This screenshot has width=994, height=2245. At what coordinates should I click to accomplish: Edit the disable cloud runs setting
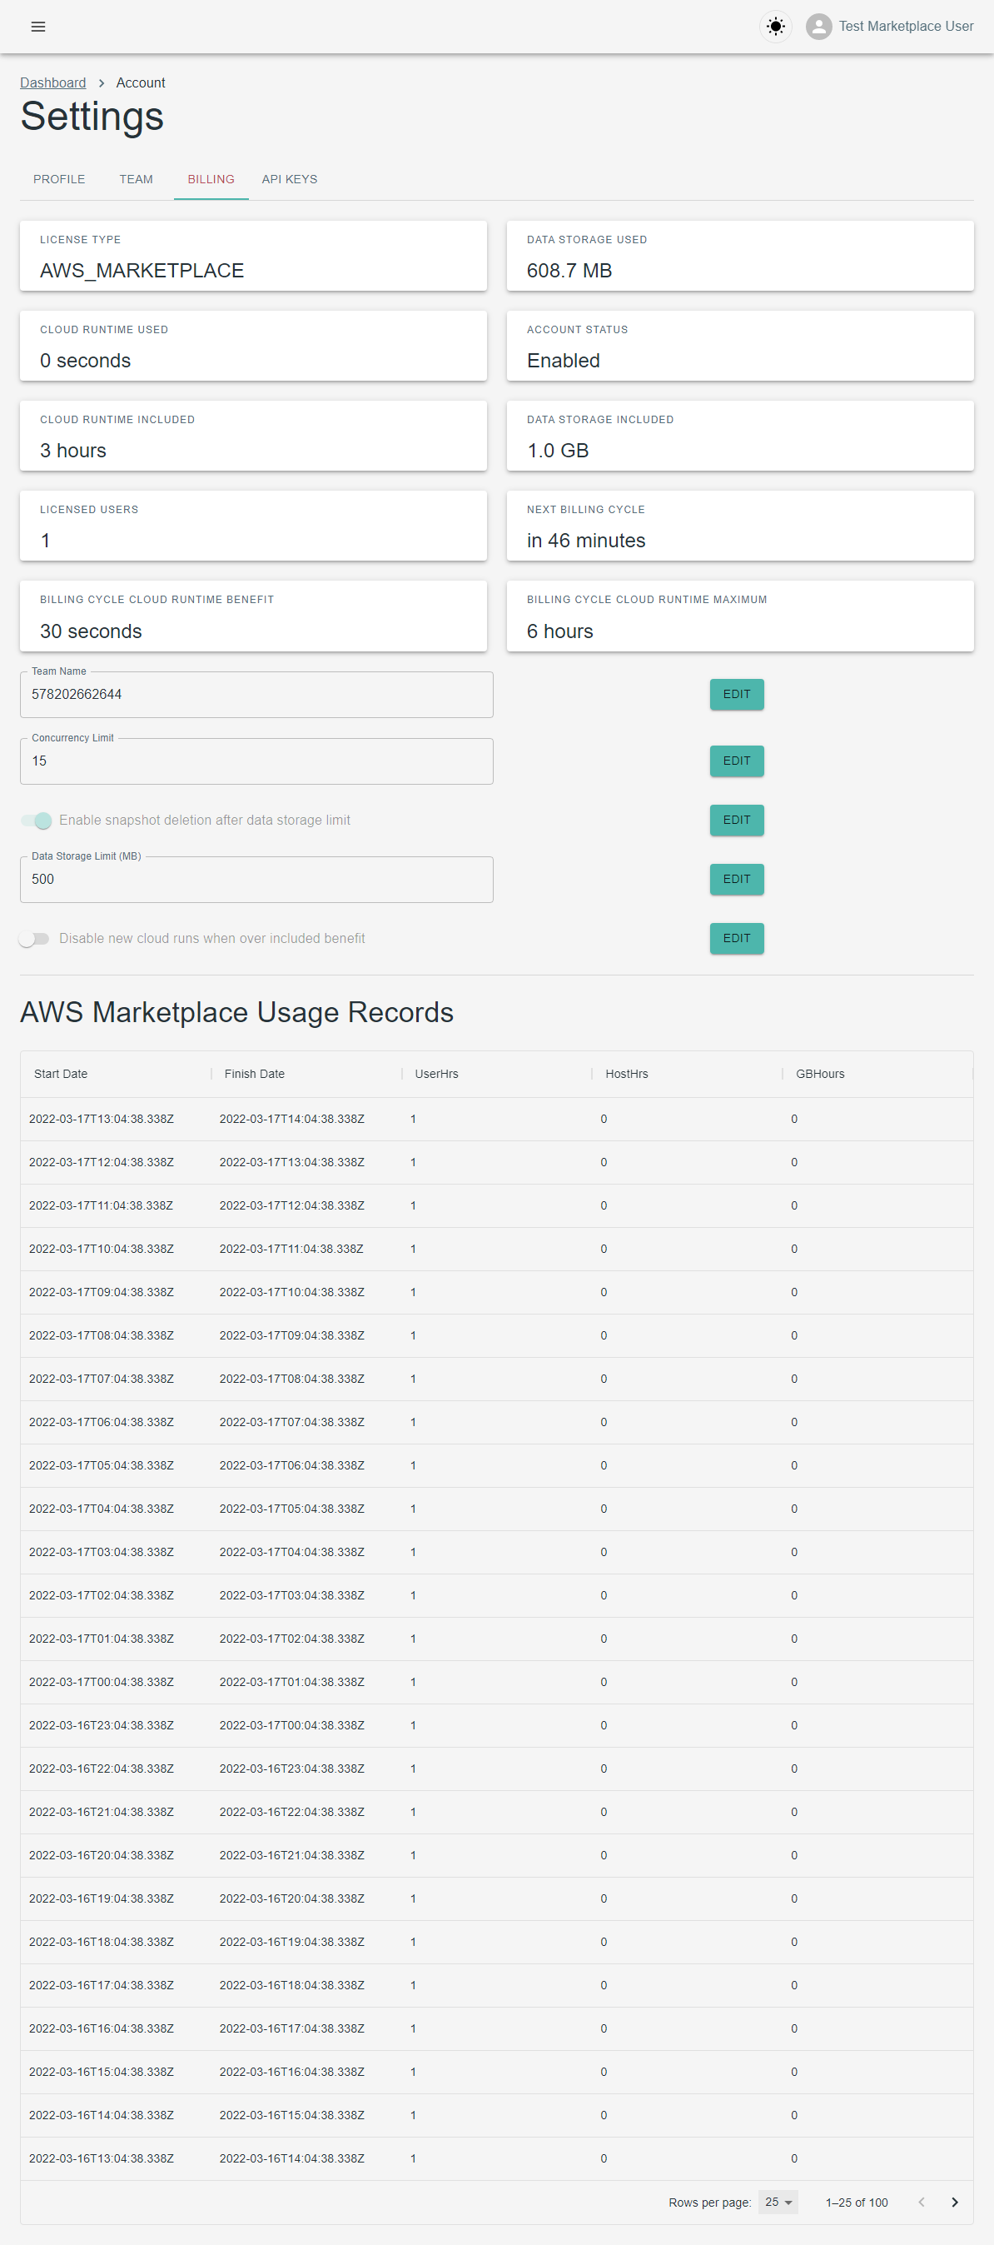736,939
